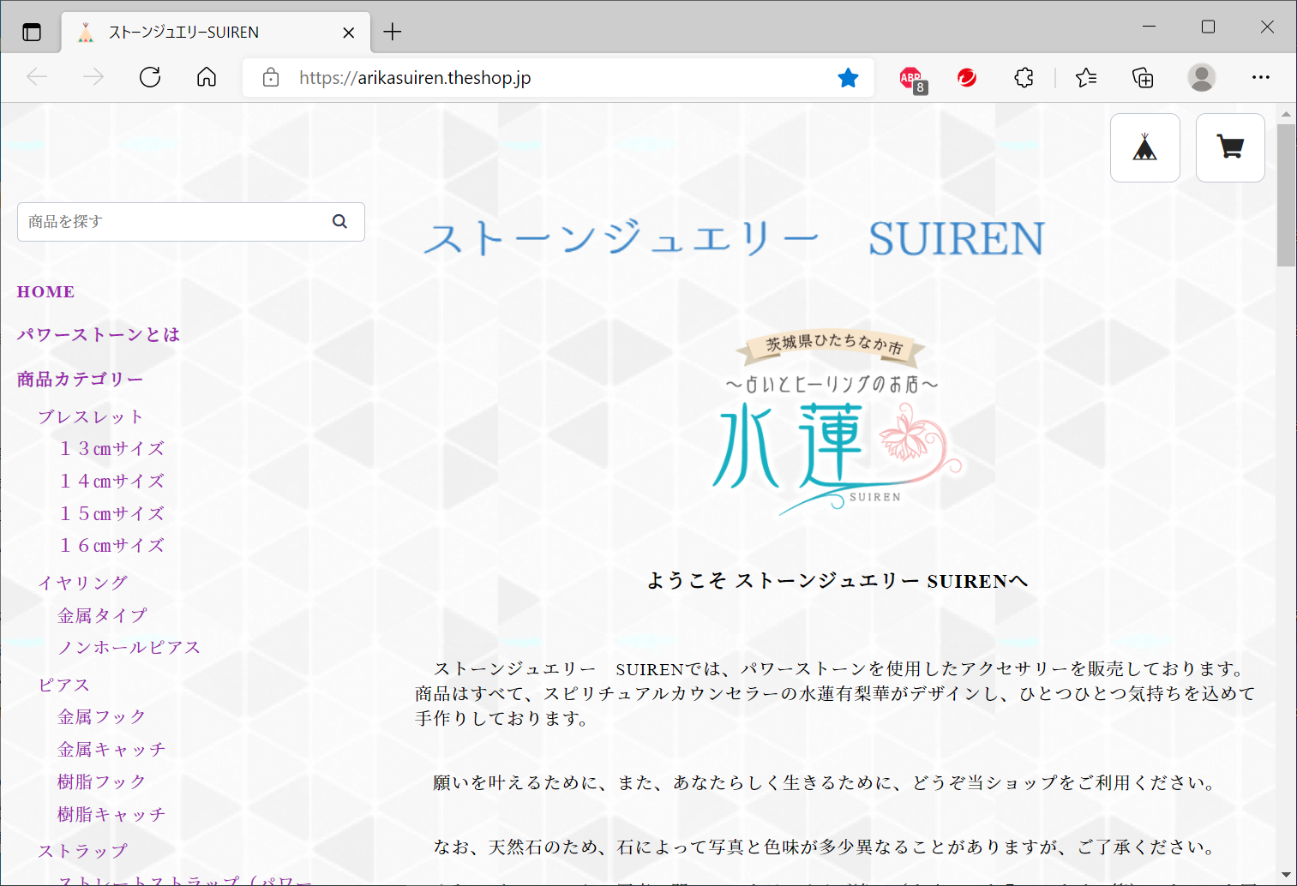This screenshot has height=886, width=1297.
Task: Open パワーストーンとは page
Action: [x=99, y=334]
